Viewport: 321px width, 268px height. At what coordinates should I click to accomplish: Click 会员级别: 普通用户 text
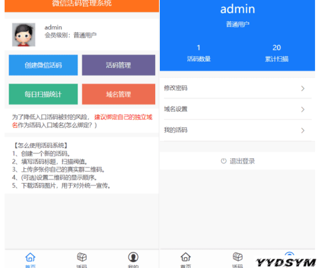click(x=70, y=35)
